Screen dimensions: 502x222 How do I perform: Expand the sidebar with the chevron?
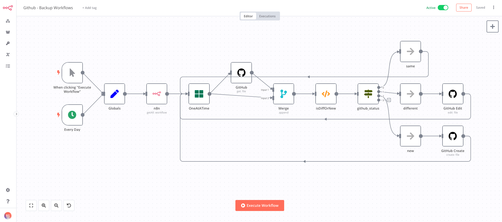pos(16,114)
